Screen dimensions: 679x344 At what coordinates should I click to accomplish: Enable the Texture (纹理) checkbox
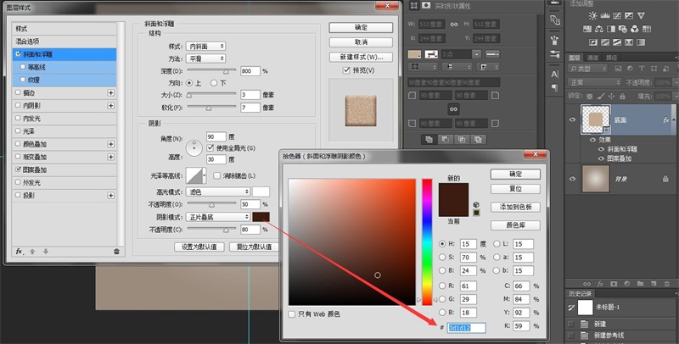point(23,80)
